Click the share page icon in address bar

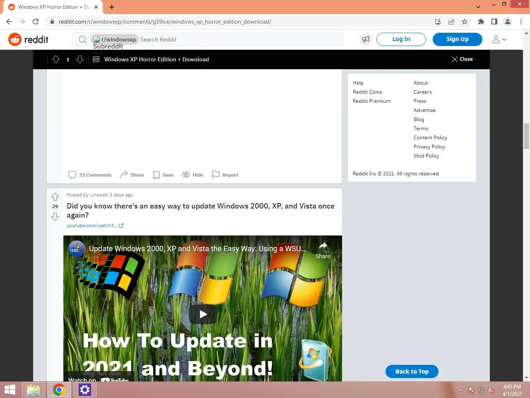[x=451, y=22]
